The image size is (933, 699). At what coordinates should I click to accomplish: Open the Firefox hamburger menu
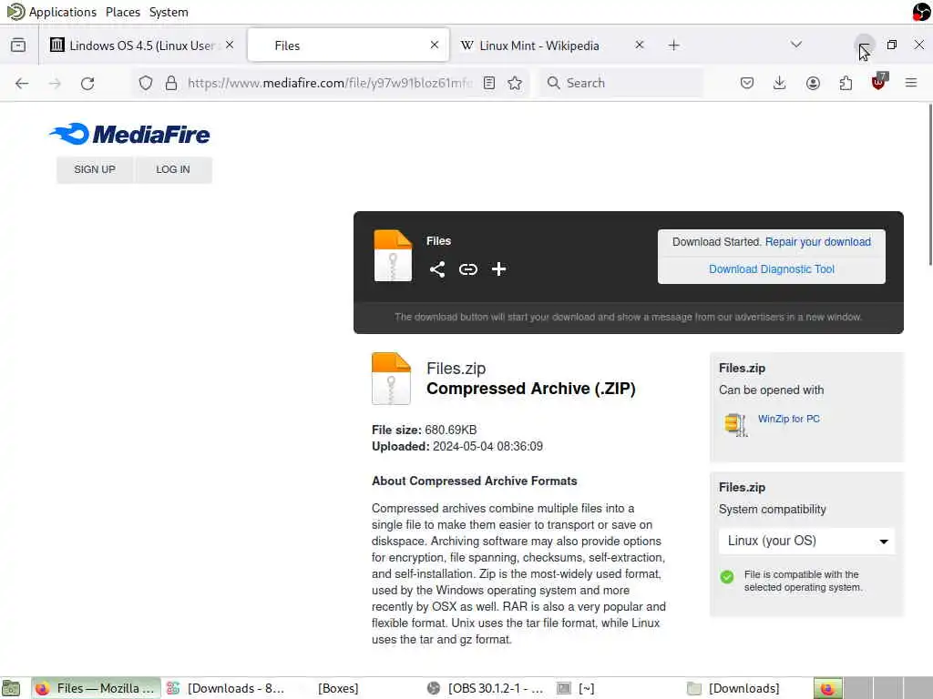coord(911,83)
